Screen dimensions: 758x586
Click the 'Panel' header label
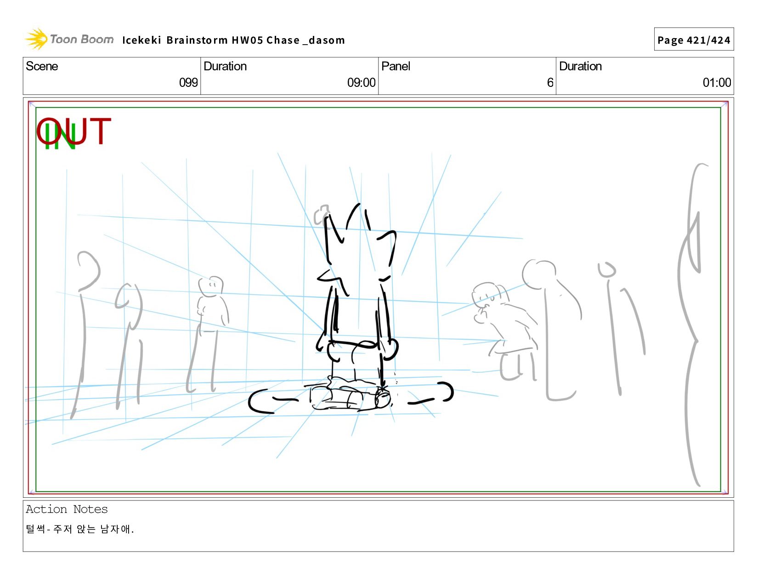pyautogui.click(x=396, y=66)
